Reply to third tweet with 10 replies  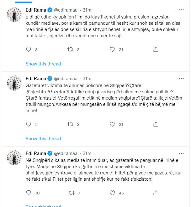(28, 193)
